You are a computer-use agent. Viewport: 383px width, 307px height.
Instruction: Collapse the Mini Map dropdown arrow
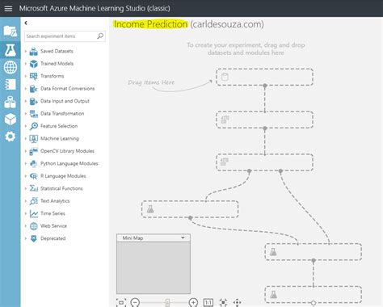click(183, 238)
